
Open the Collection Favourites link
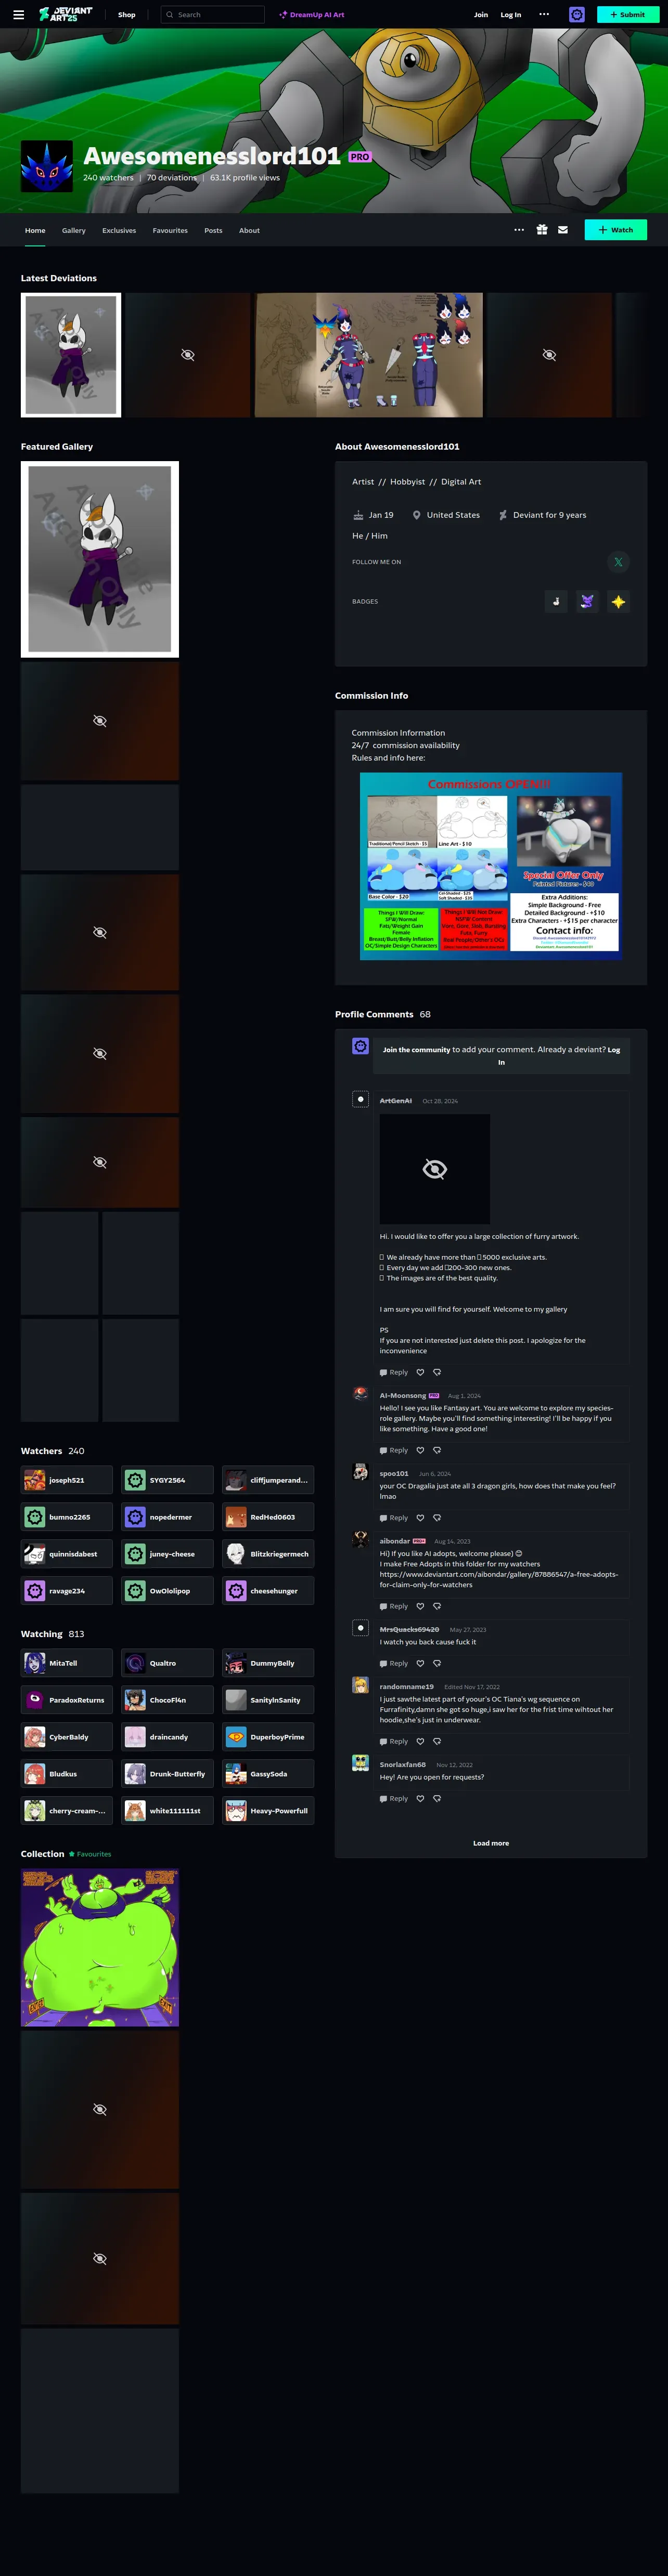(x=90, y=1854)
